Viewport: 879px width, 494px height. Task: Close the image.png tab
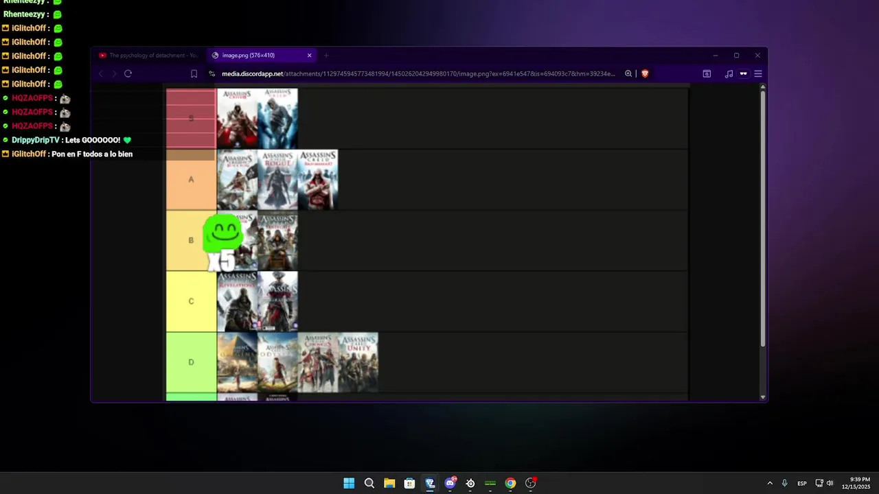coord(309,56)
